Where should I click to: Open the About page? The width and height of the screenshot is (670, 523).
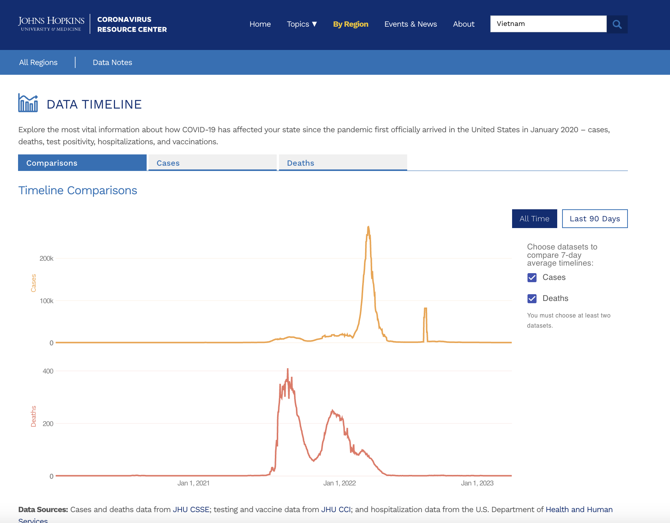tap(464, 24)
